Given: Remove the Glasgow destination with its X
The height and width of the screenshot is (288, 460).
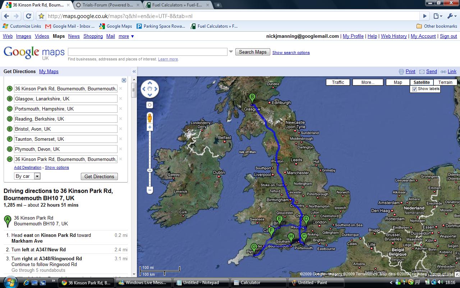Looking at the screenshot, I should coord(121,99).
